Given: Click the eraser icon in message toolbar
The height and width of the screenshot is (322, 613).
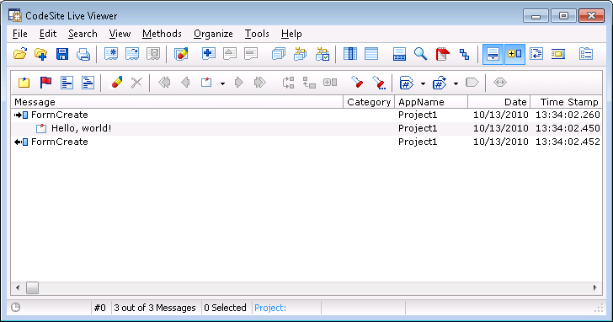Looking at the screenshot, I should click(x=116, y=82).
